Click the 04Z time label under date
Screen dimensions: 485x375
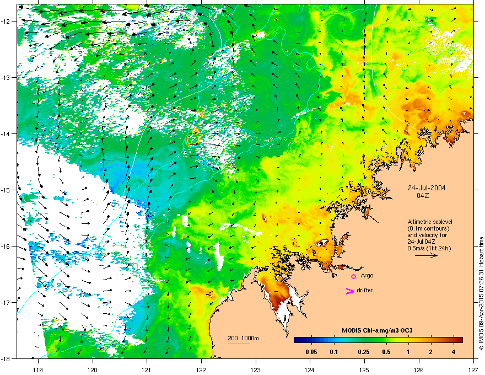coord(423,196)
